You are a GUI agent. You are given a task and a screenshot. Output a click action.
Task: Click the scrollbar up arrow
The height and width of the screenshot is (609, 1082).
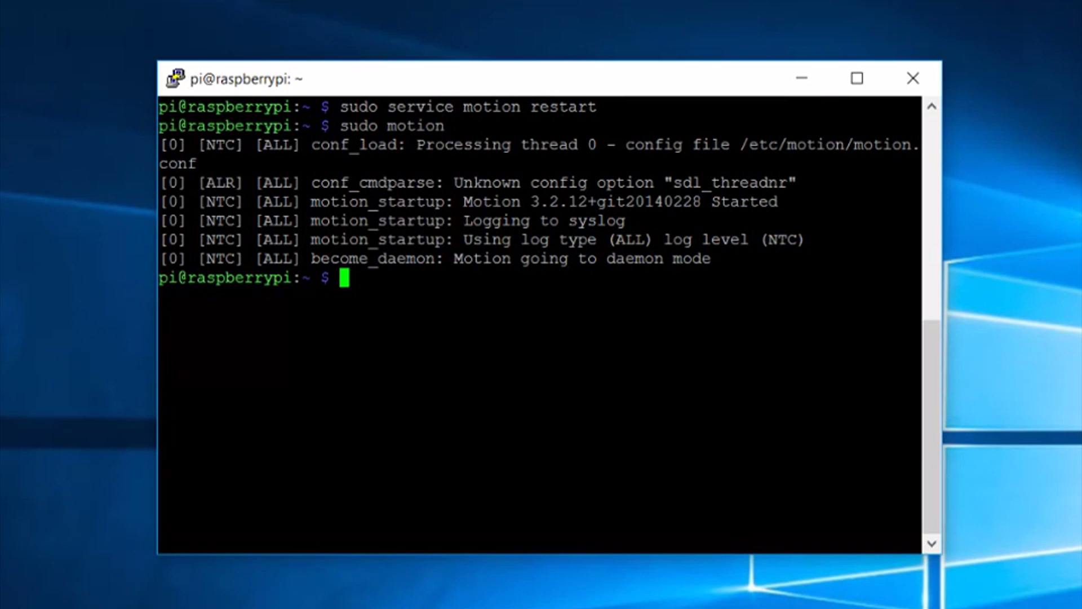[931, 106]
